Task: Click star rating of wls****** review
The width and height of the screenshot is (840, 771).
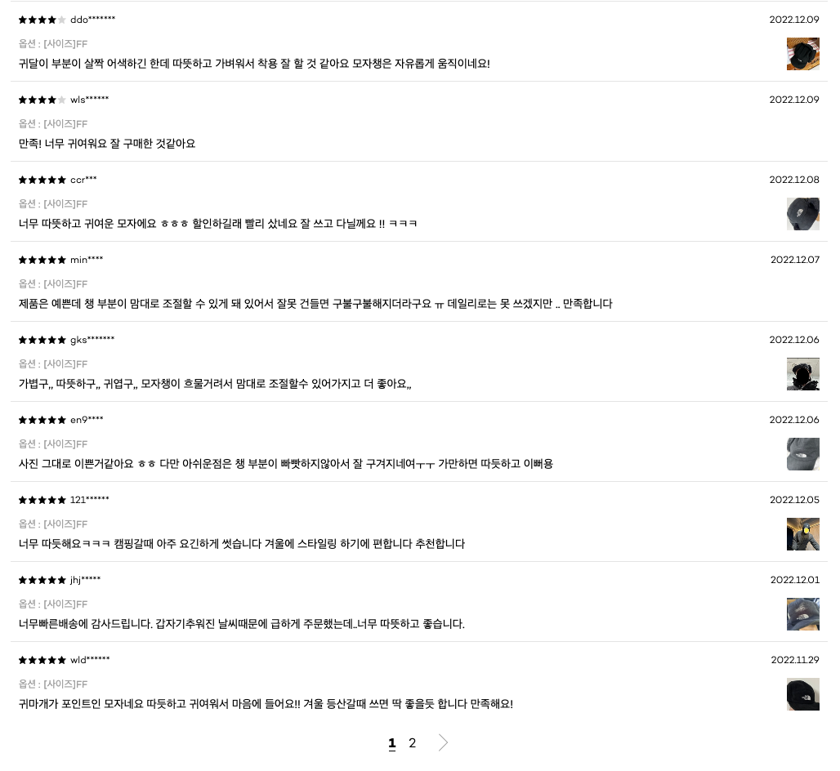Action: coord(42,100)
